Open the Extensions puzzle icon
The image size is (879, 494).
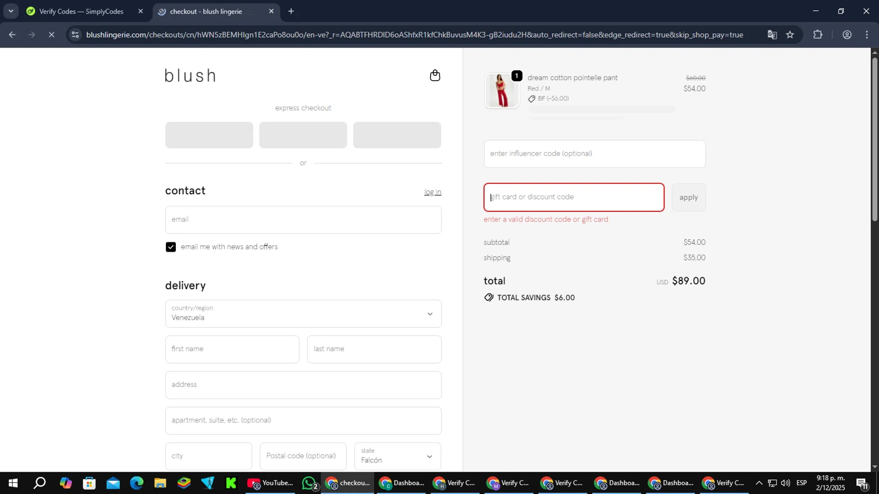[818, 35]
